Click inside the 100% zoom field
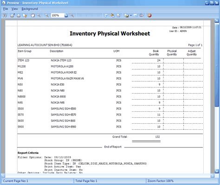 58,15
